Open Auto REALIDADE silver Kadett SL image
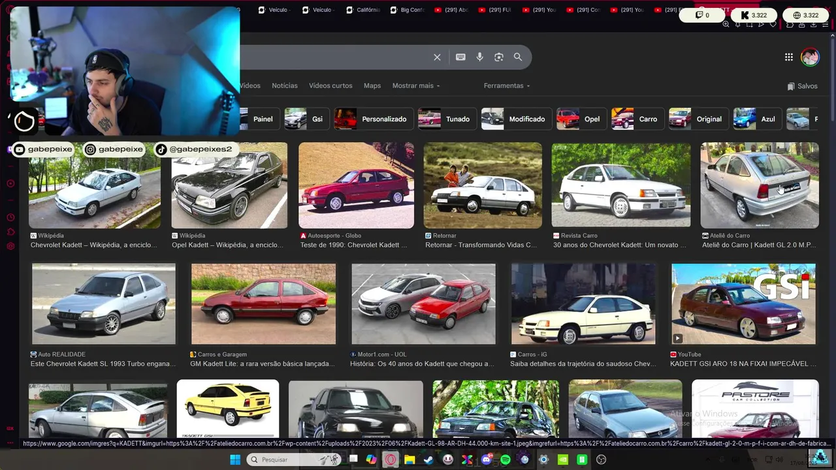This screenshot has height=470, width=836. pos(104,304)
